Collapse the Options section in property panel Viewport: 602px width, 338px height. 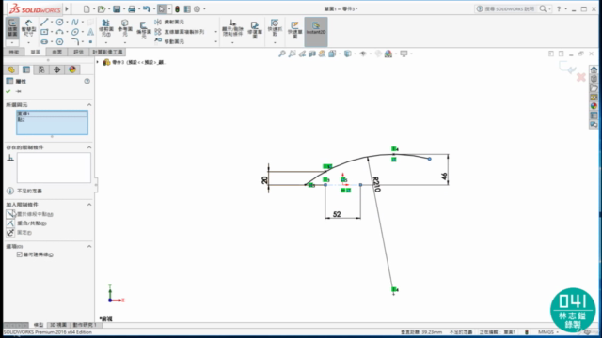(x=89, y=246)
